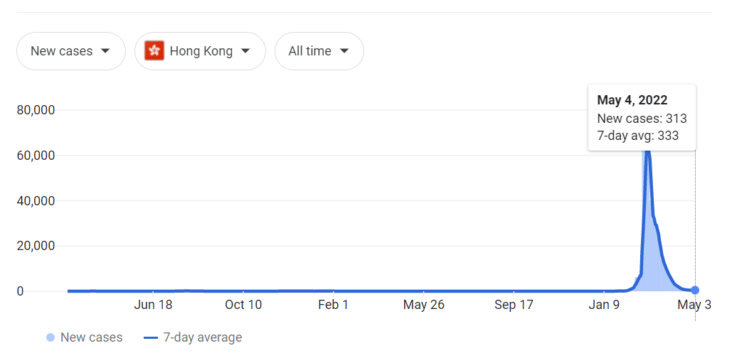732x358 pixels.
Task: Click the May 4 data point marker
Action: point(695,290)
